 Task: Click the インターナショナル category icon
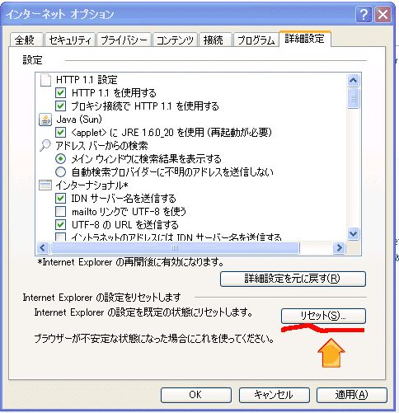(45, 185)
